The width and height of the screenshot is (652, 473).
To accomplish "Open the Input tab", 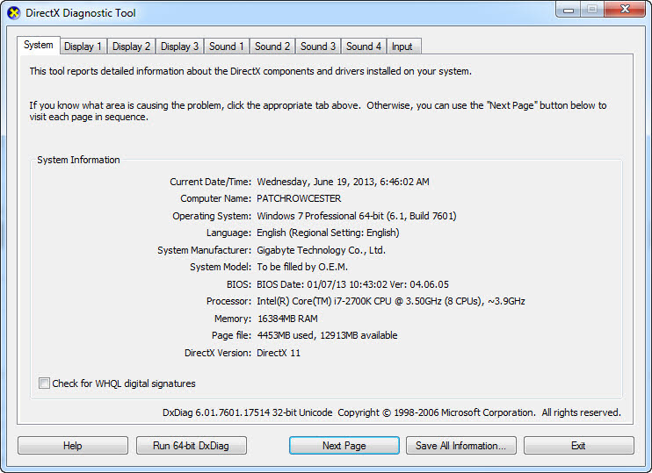I will (402, 47).
